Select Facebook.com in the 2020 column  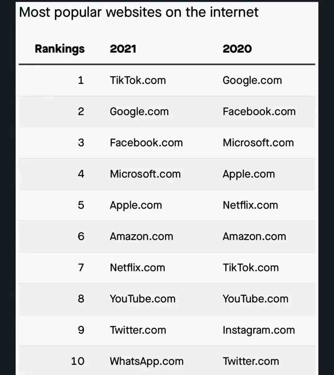(259, 111)
